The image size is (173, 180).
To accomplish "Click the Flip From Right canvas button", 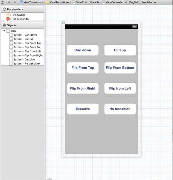I will pyautogui.click(x=83, y=88).
